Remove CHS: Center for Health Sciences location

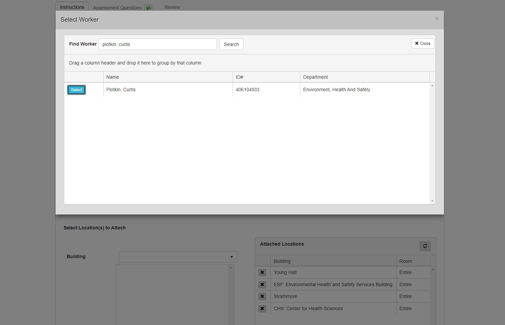coord(262,308)
